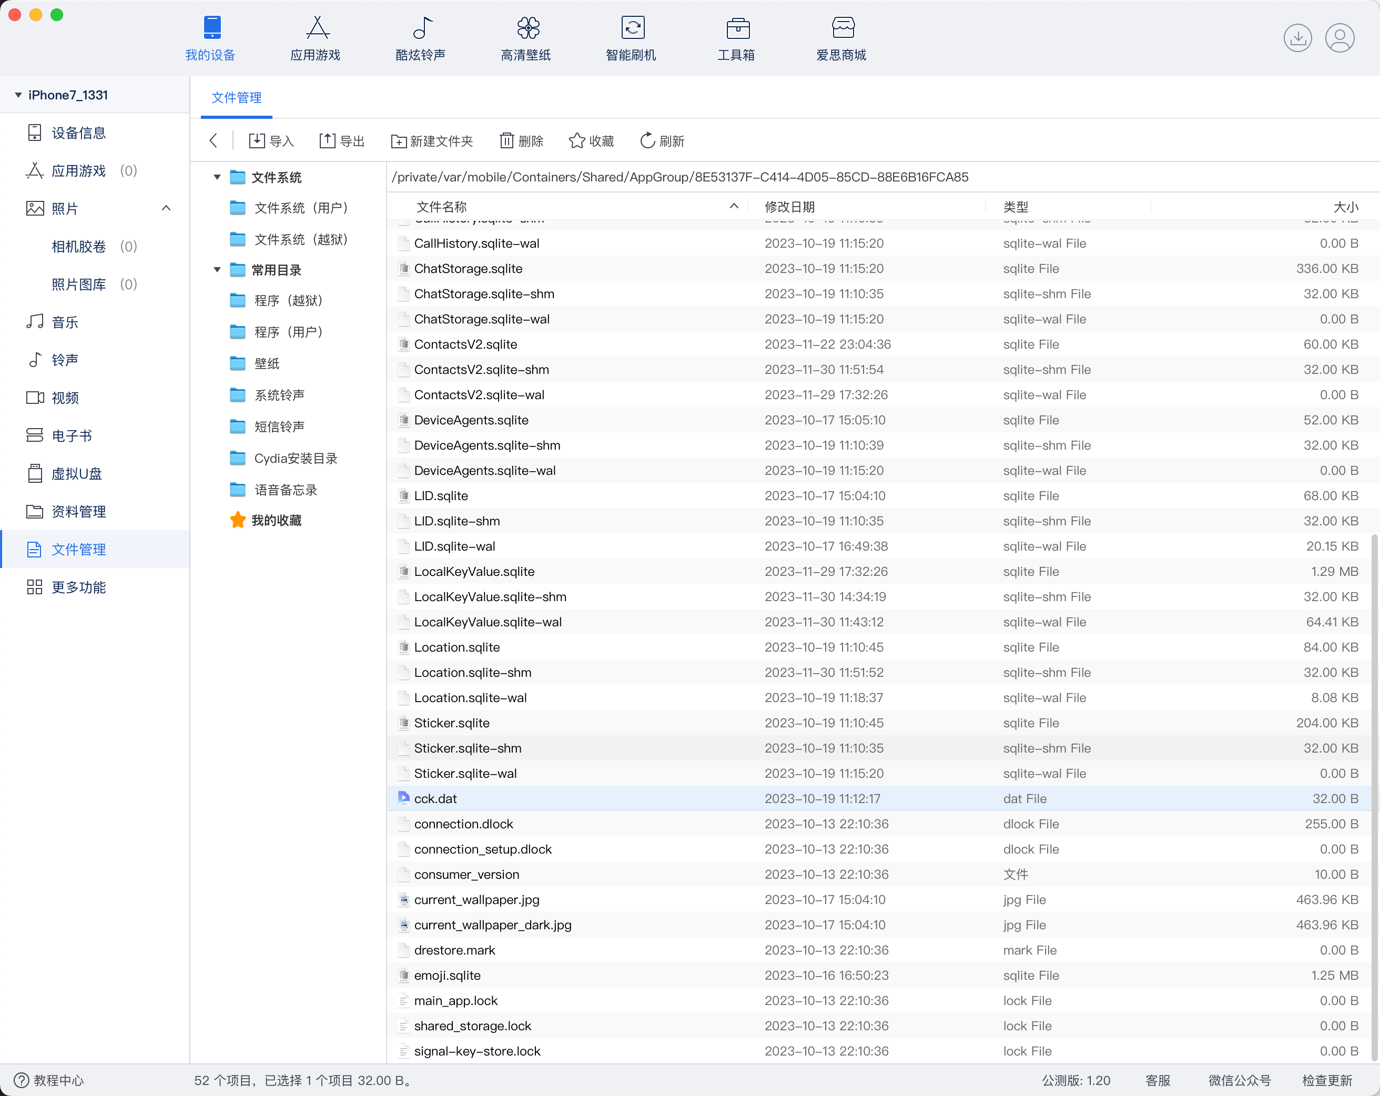Open the Cydia安装目录 folder
Viewport: 1380px width, 1096px height.
pyautogui.click(x=284, y=459)
